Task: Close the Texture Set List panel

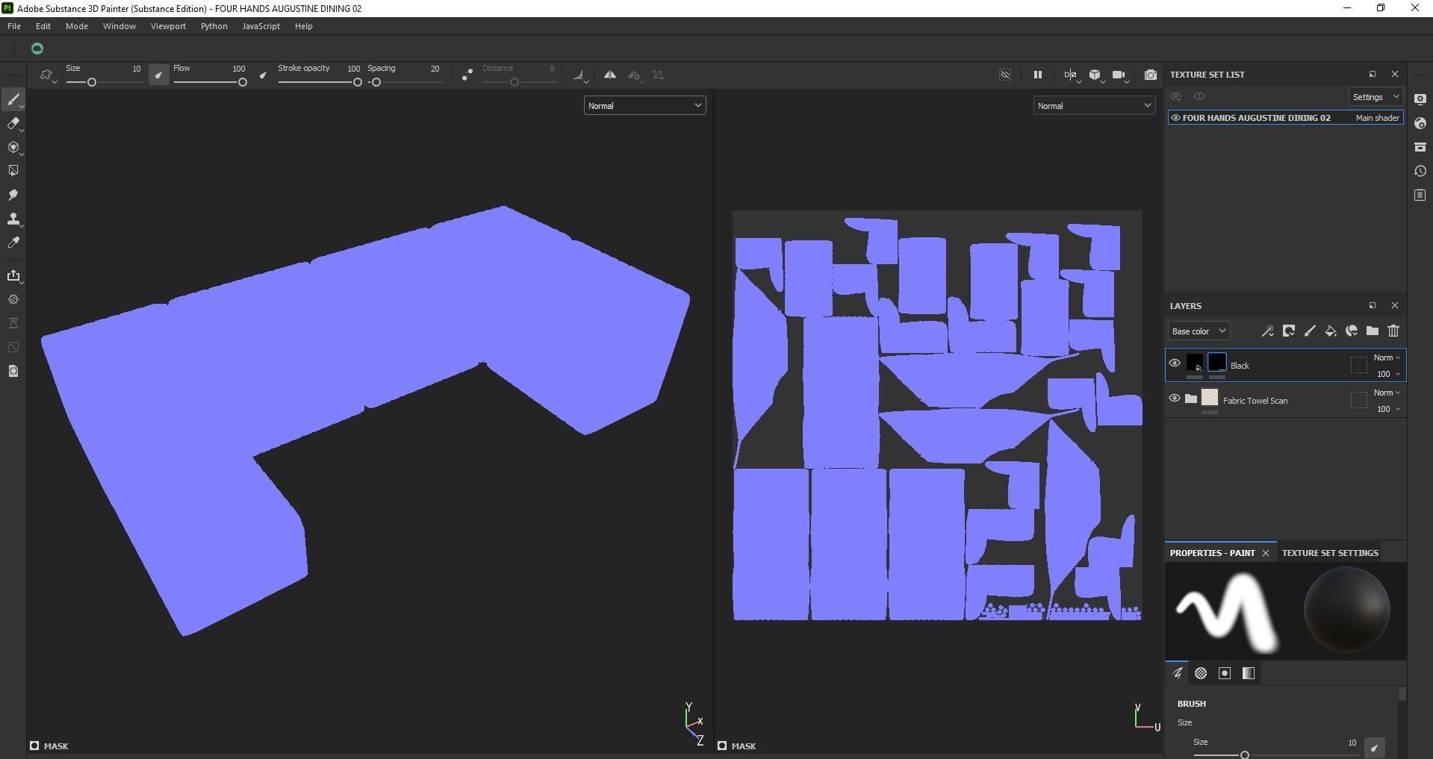Action: pyautogui.click(x=1395, y=74)
